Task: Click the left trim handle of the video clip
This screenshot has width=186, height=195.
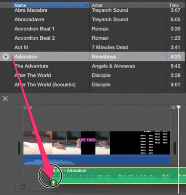Action: tap(19, 148)
